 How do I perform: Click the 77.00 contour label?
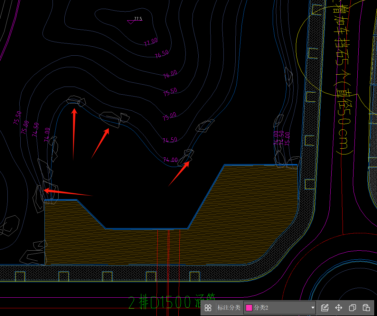[151, 42]
